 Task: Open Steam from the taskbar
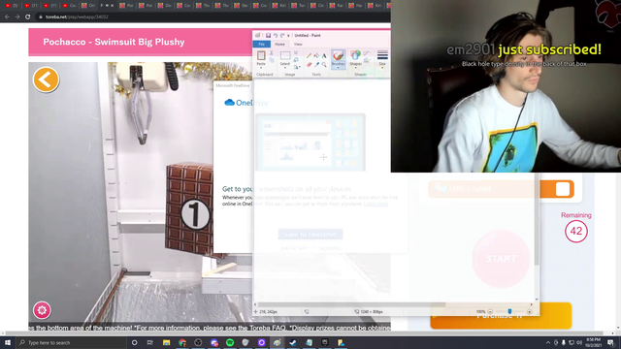point(293,342)
